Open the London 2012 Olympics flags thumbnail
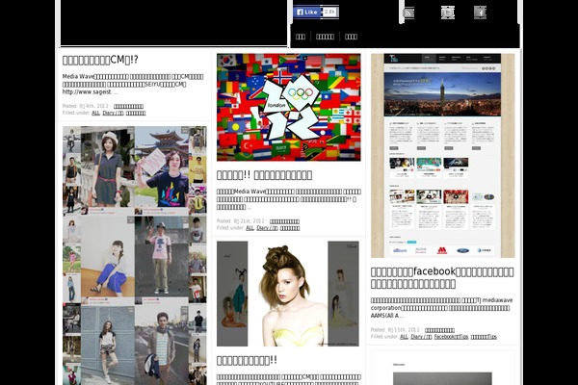This screenshot has width=578, height=385. 289,107
